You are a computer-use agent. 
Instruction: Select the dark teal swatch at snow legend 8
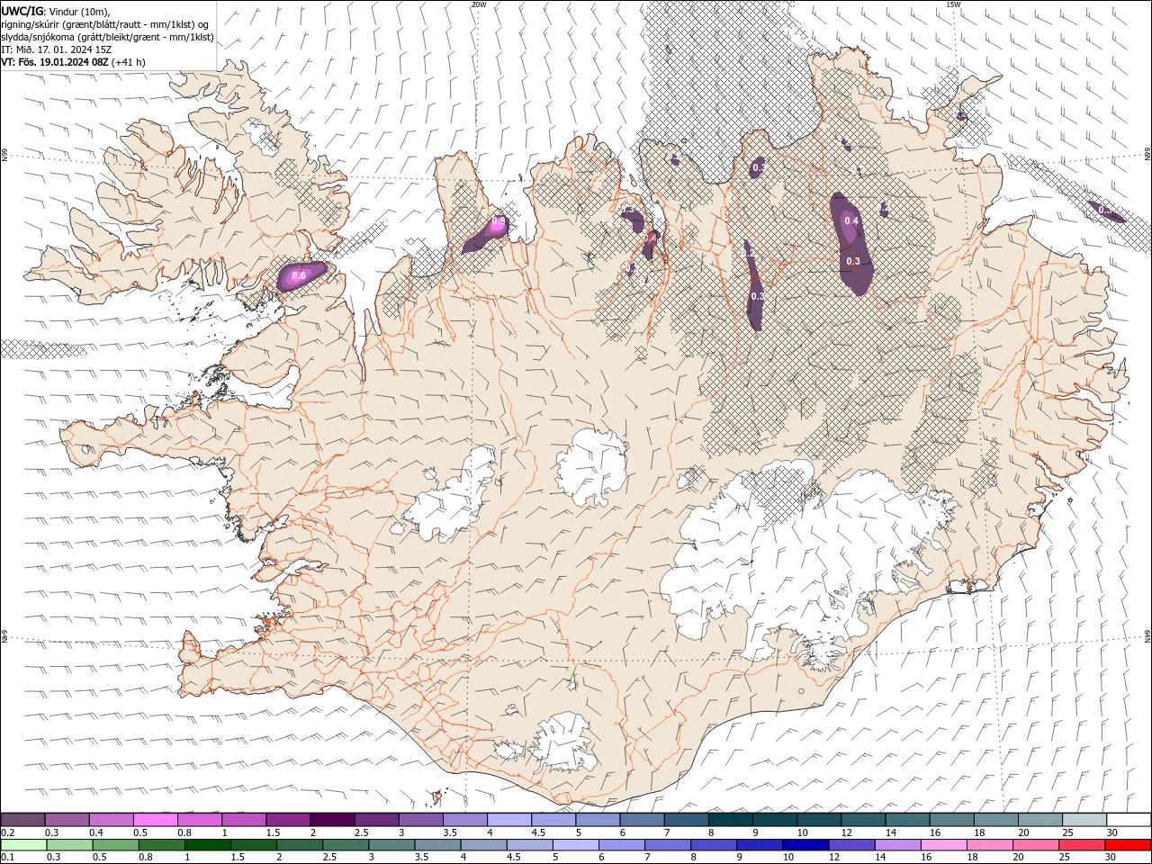[x=729, y=819]
